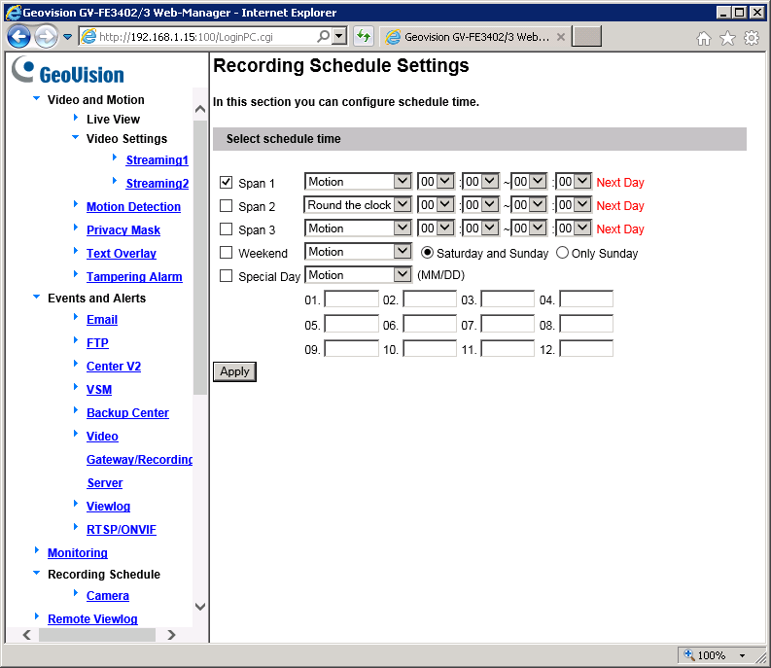Open a new blank tab
Viewport: 771px width, 668px height.
tap(586, 37)
